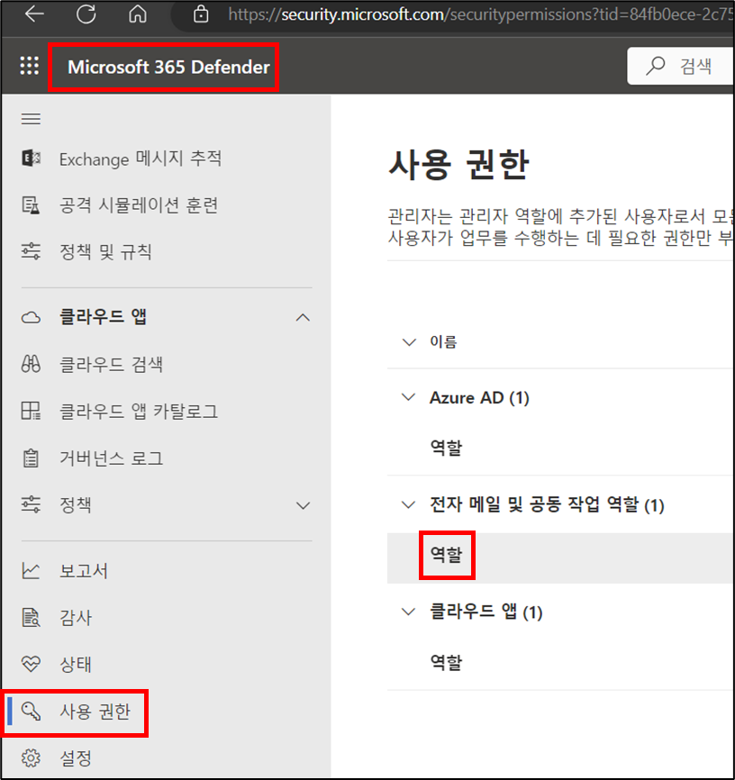Click the 사용 권한 page heading

pos(458,164)
